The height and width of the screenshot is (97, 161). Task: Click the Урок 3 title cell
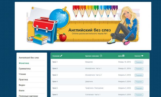[55, 75]
